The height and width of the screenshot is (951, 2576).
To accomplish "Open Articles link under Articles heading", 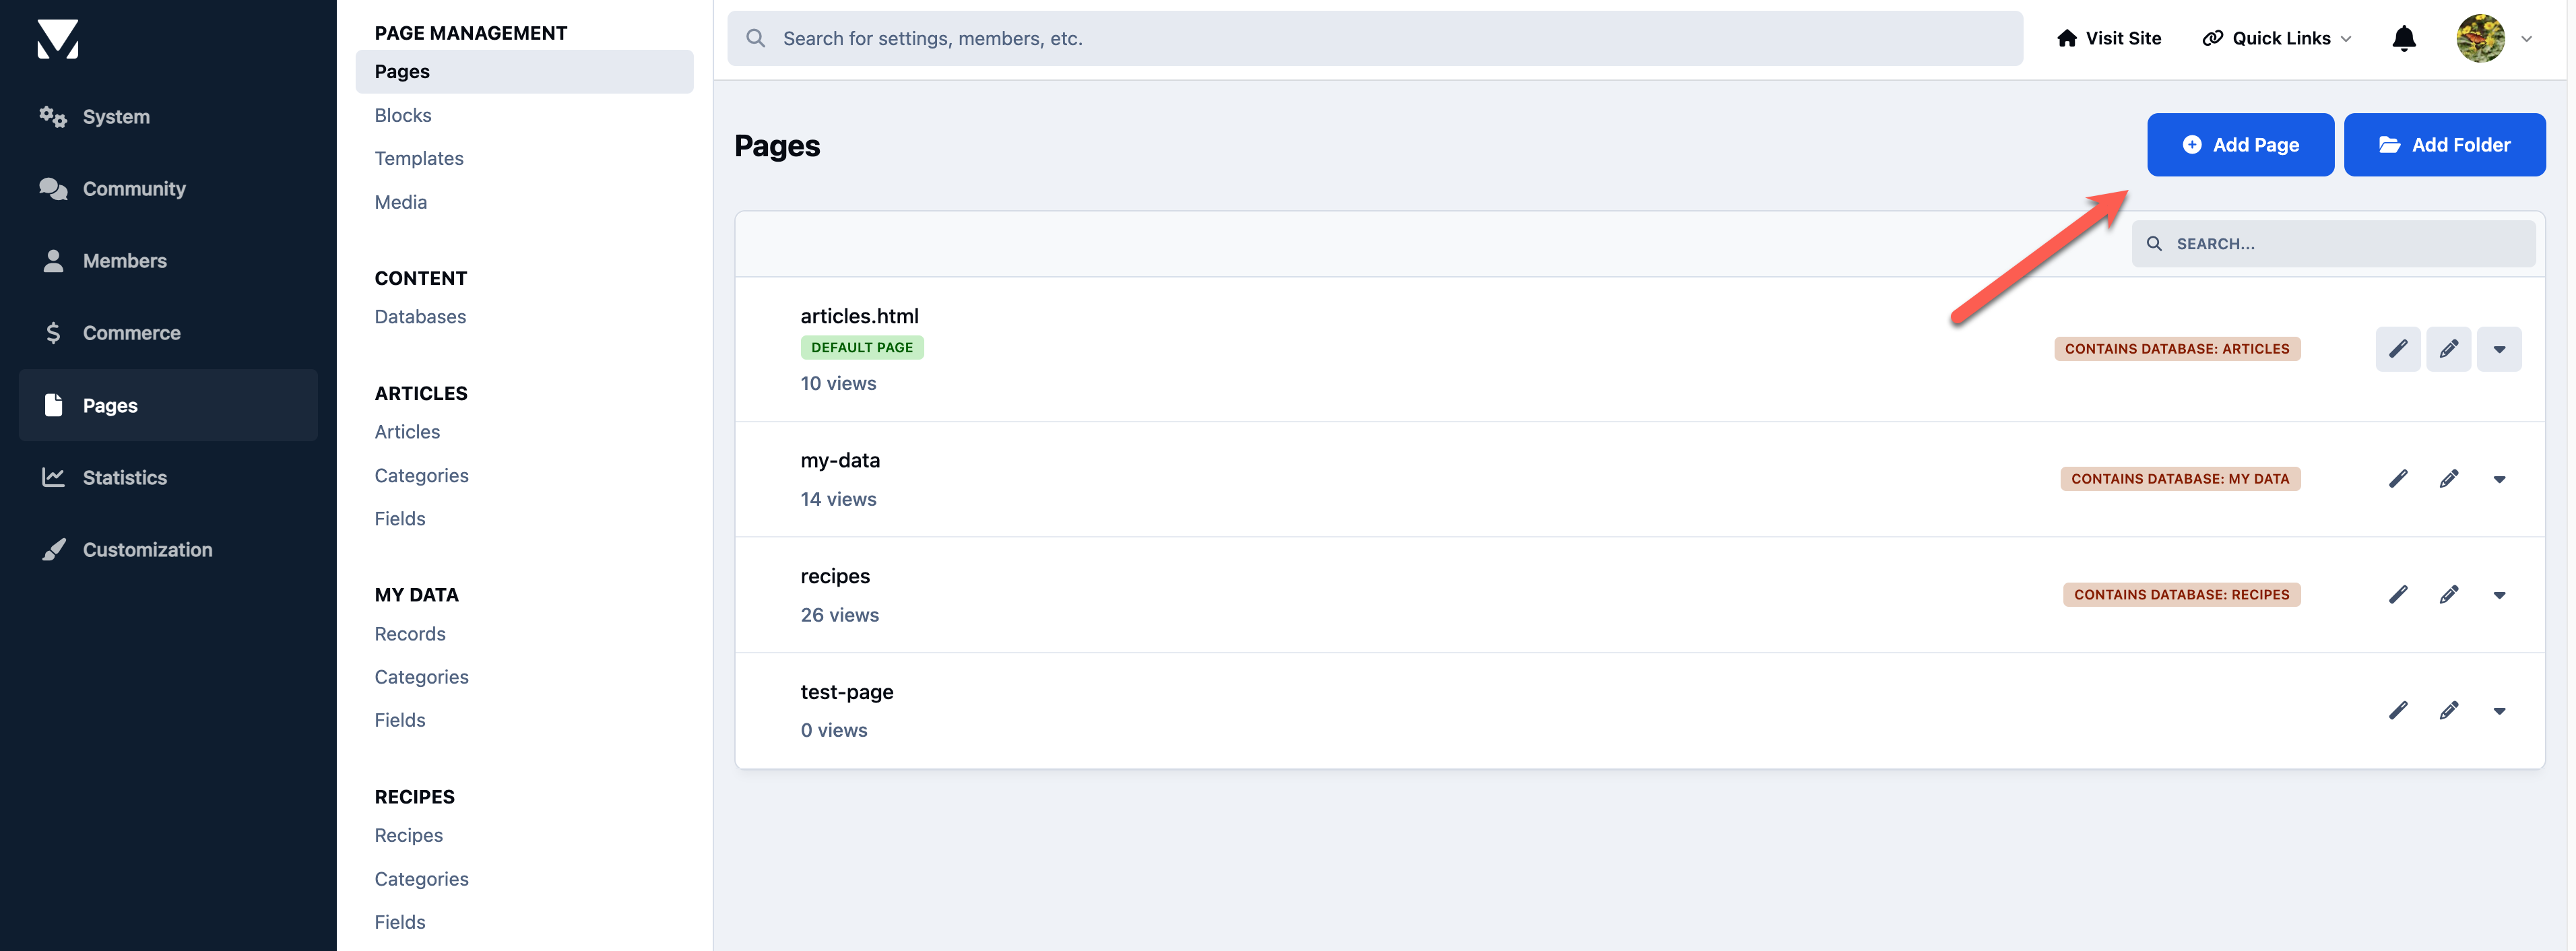I will (407, 432).
